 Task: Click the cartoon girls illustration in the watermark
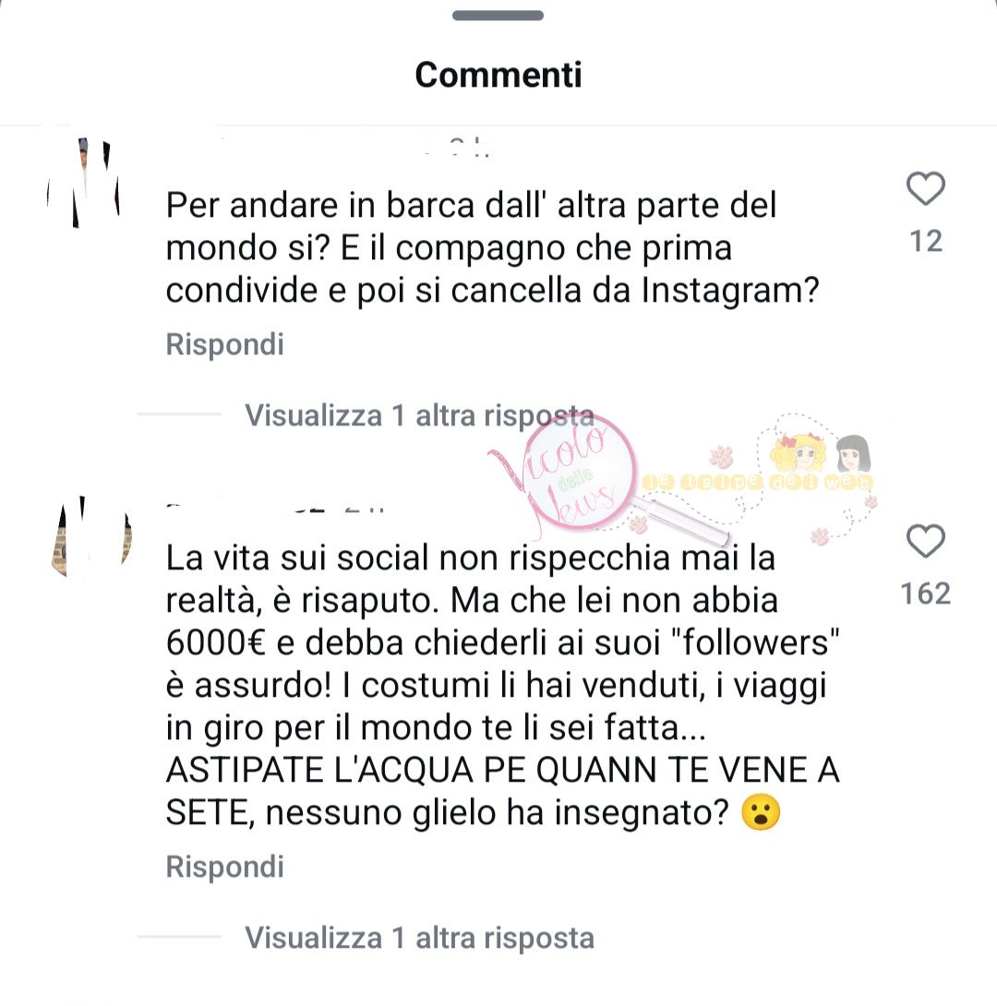pos(820,453)
